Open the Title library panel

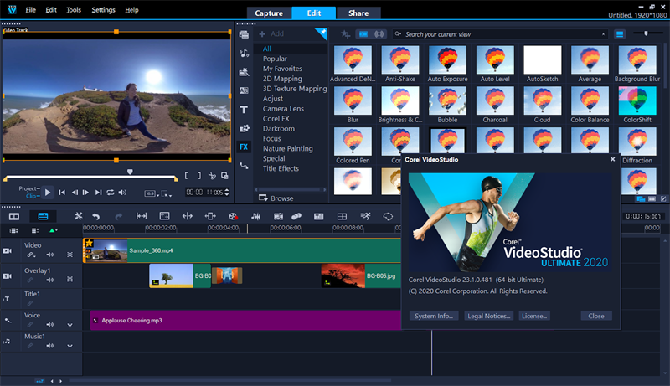tap(244, 110)
